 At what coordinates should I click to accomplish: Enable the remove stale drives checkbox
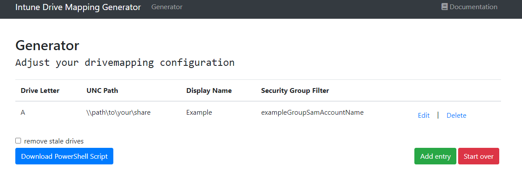(18, 141)
